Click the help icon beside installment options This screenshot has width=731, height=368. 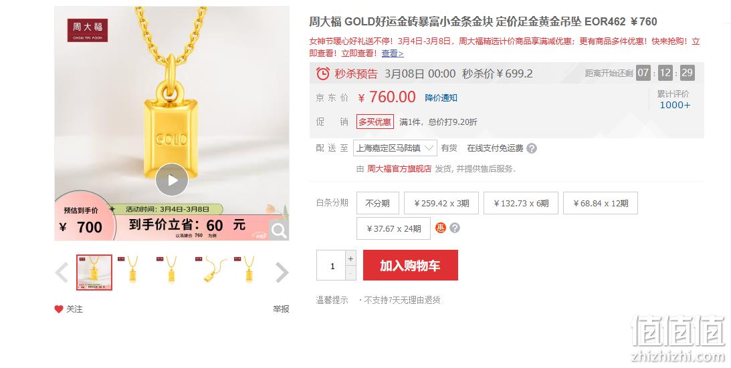(455, 228)
